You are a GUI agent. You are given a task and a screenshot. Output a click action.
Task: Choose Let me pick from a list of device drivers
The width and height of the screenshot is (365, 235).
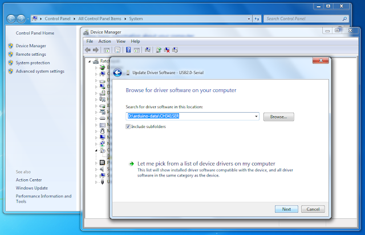click(x=206, y=163)
